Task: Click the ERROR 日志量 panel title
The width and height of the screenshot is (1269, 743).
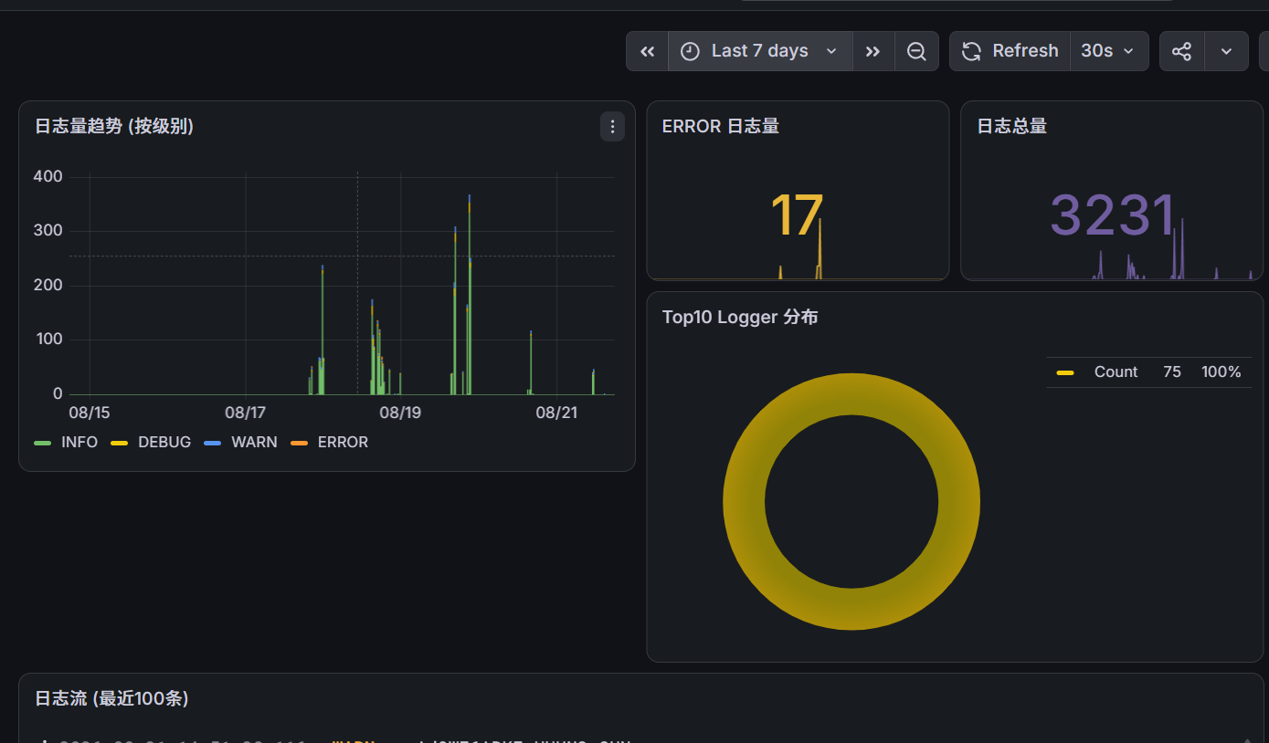Action: pos(721,126)
